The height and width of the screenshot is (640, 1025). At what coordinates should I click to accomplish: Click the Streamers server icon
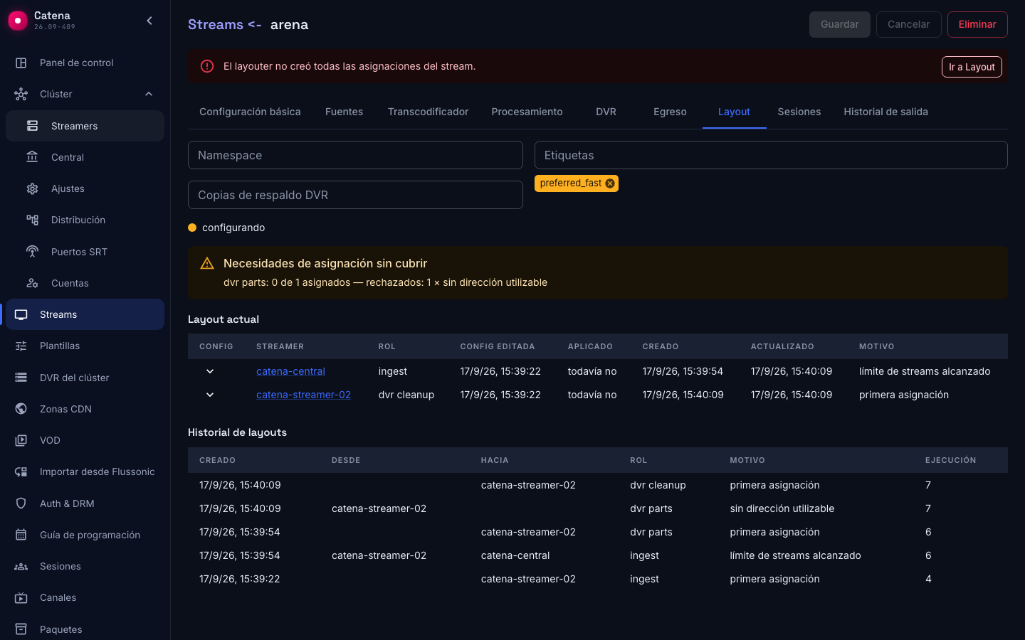[x=33, y=126]
